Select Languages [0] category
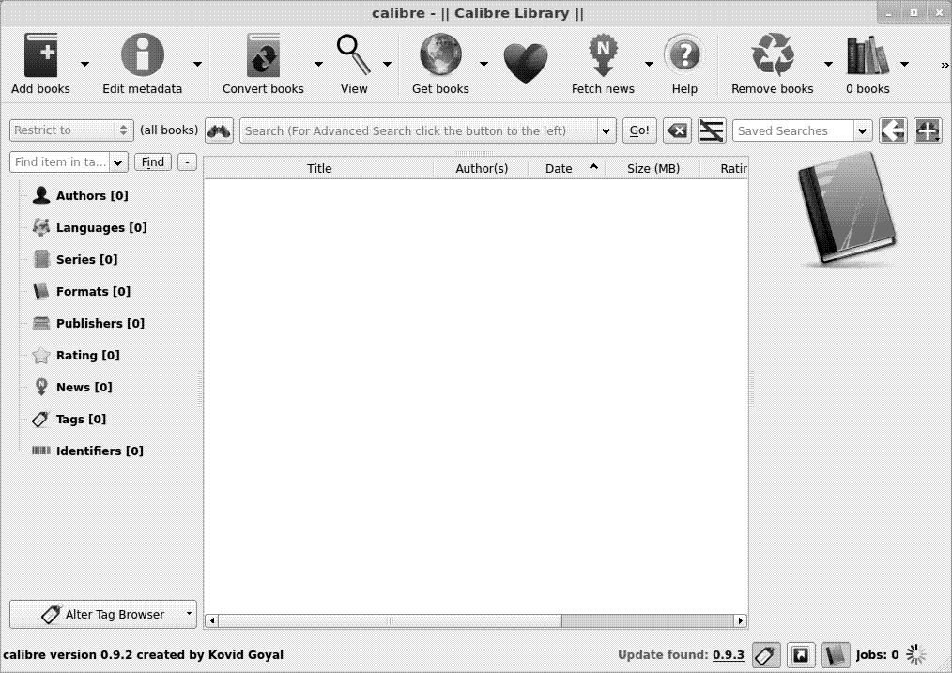The height and width of the screenshot is (673, 952). tap(101, 227)
